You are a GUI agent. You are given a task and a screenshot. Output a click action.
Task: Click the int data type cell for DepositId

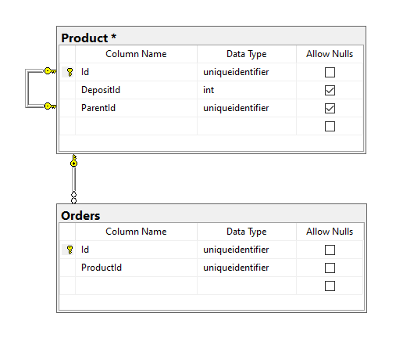247,90
